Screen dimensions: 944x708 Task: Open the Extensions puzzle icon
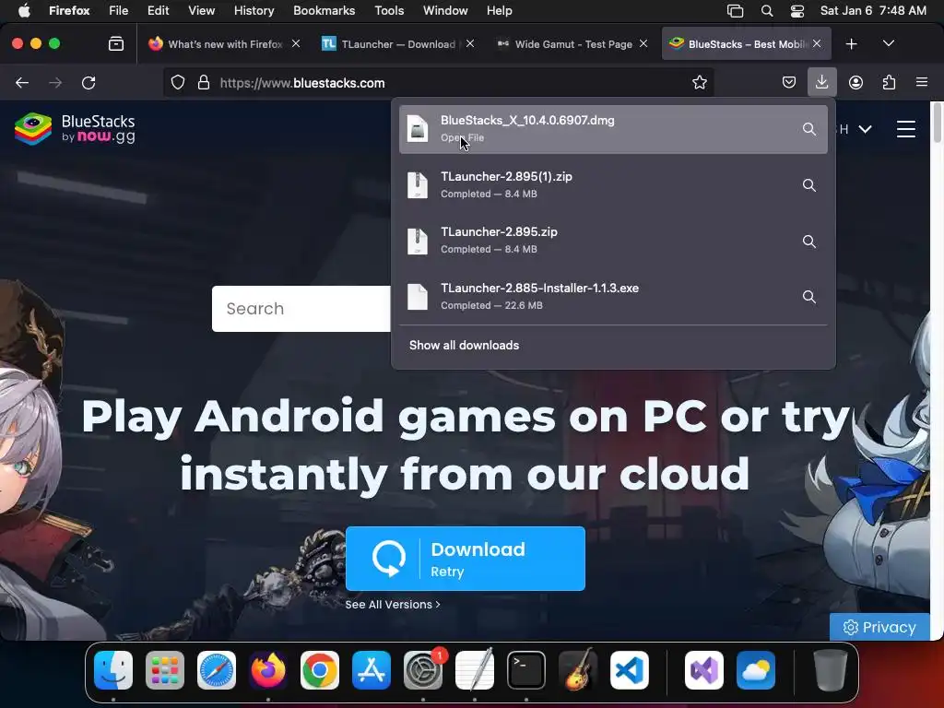pos(889,82)
